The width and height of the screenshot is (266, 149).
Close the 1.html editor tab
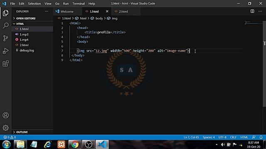[107, 11]
